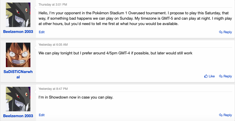Click the 'Yesterday at 8:47 PM' timestamp
Image resolution: width=235 pixels, height=121 pixels.
pos(53,89)
